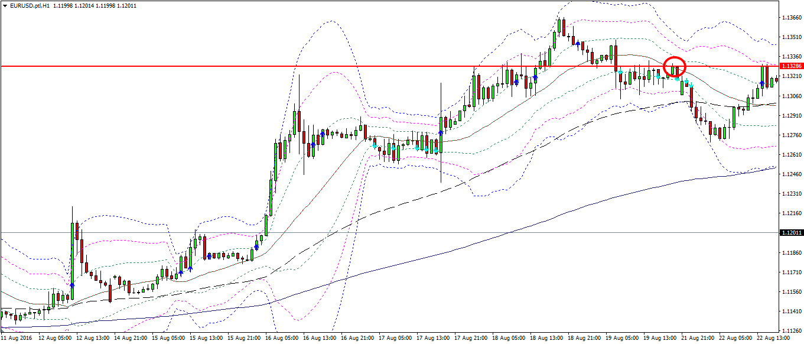This screenshot has width=804, height=344.
Task: Click the small triangle before EURUSD.ptl title
Action: 5,5
